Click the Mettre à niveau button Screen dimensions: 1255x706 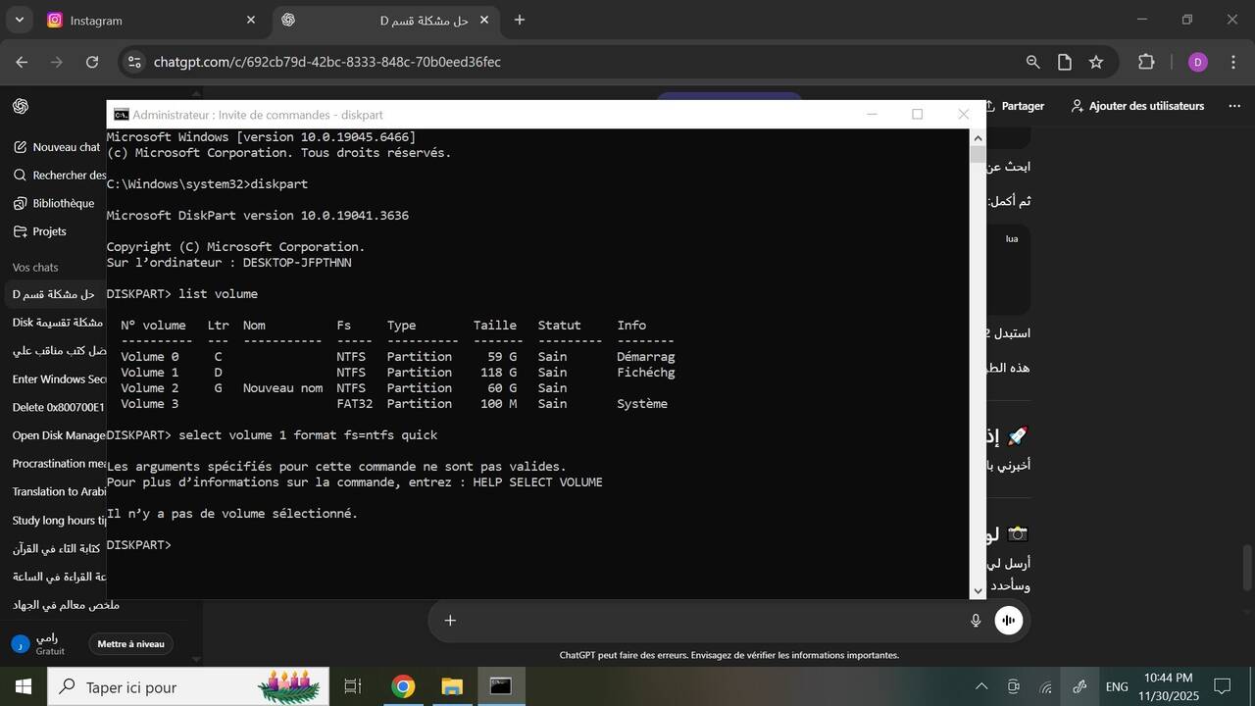coord(130,644)
